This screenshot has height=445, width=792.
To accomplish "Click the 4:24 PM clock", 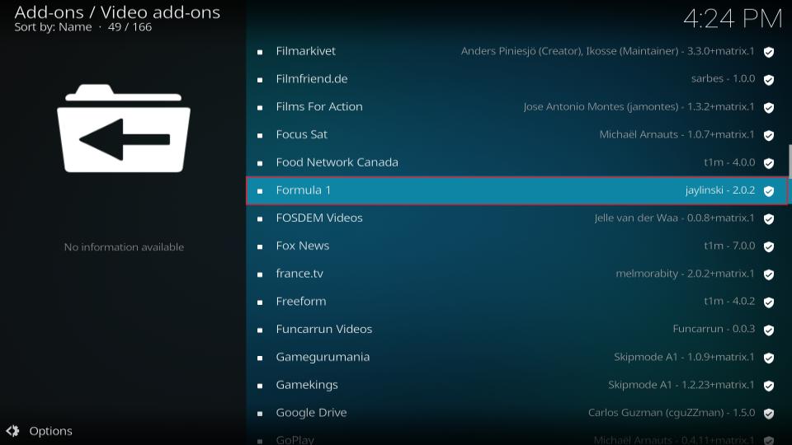I will (733, 19).
